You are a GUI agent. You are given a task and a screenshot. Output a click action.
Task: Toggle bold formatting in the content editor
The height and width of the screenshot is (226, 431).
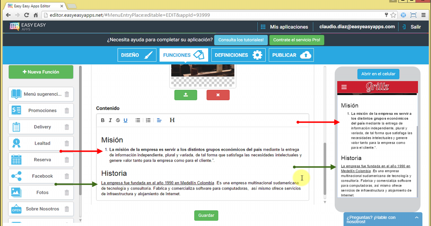coord(103,120)
